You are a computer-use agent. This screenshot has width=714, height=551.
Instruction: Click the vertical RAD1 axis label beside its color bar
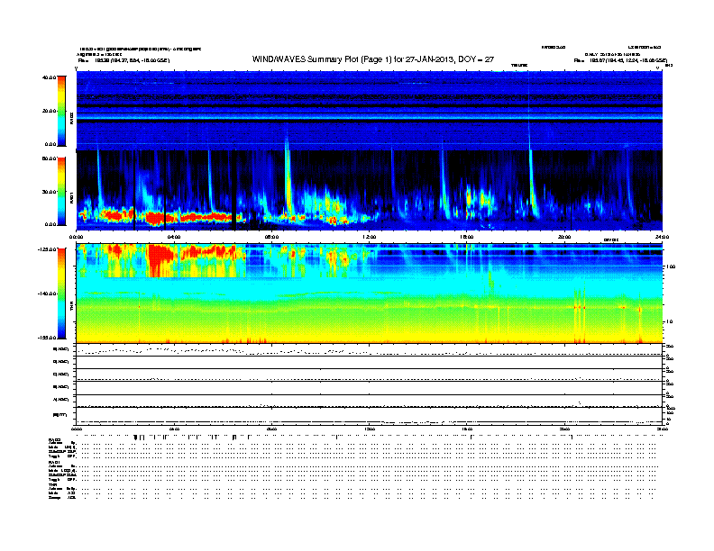(71, 197)
